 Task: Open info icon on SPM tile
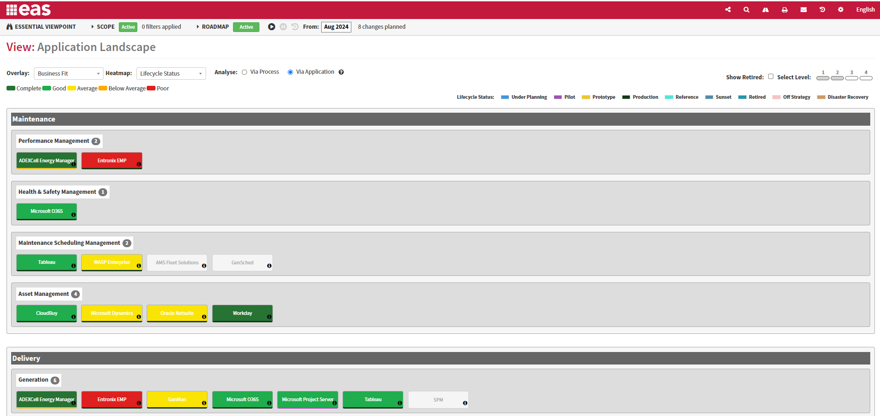[465, 403]
